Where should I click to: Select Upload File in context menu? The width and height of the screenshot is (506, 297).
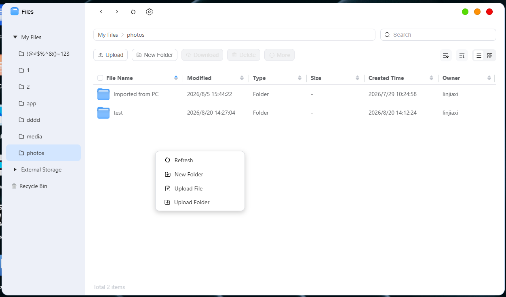point(200,188)
